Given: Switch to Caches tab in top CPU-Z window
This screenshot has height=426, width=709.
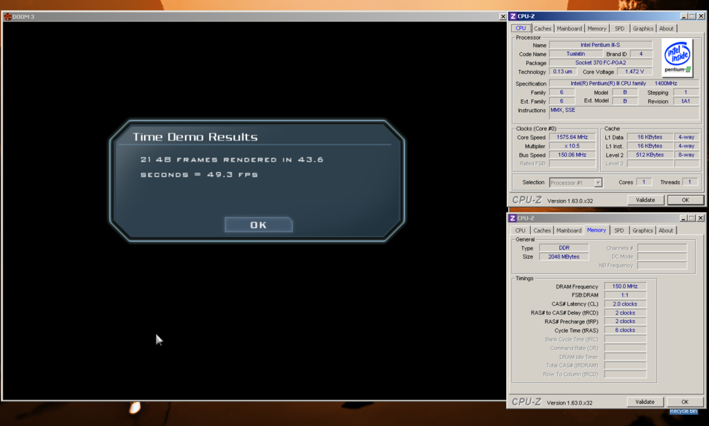Looking at the screenshot, I should pyautogui.click(x=542, y=28).
